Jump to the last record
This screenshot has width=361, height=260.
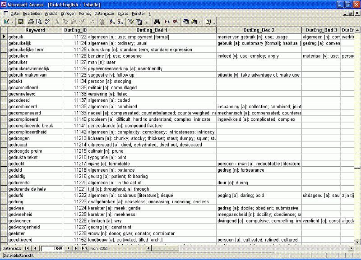77,248
